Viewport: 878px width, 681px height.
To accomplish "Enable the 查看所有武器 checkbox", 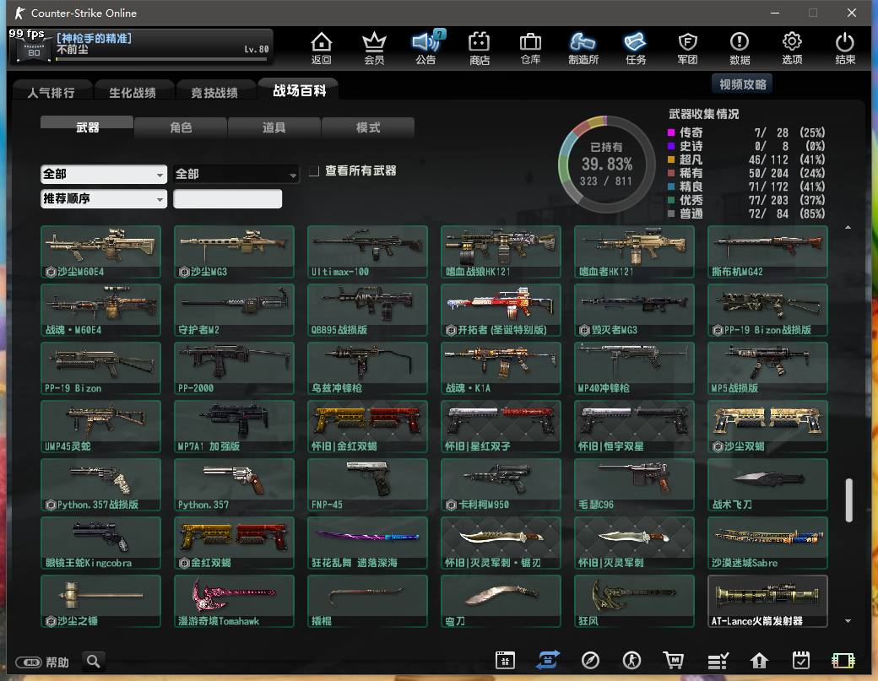I will (314, 171).
